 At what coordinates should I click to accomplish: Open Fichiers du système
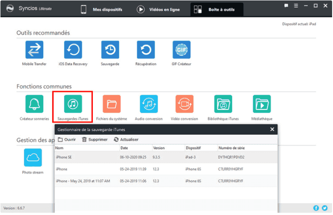pyautogui.click(x=111, y=104)
